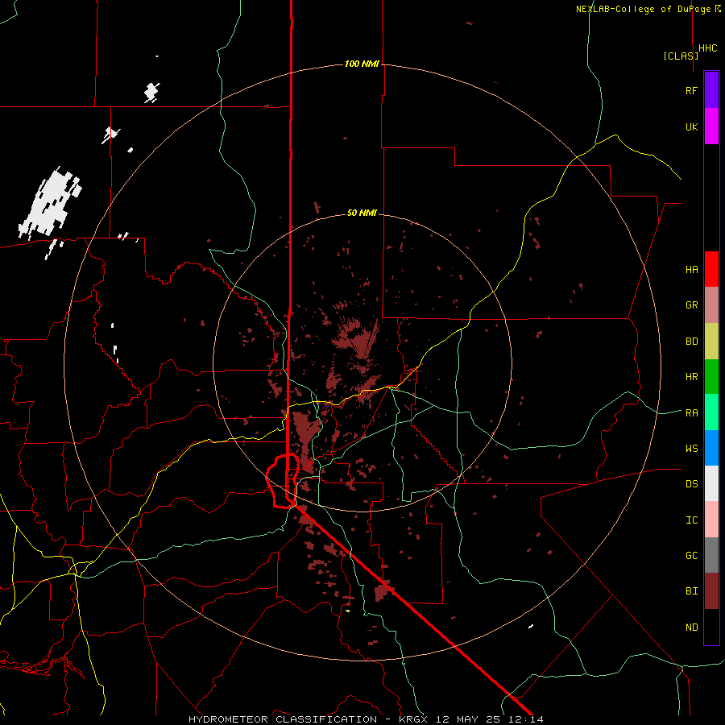Click the thick red outlined polygon near center
This screenshot has width=725, height=725.
click(283, 481)
